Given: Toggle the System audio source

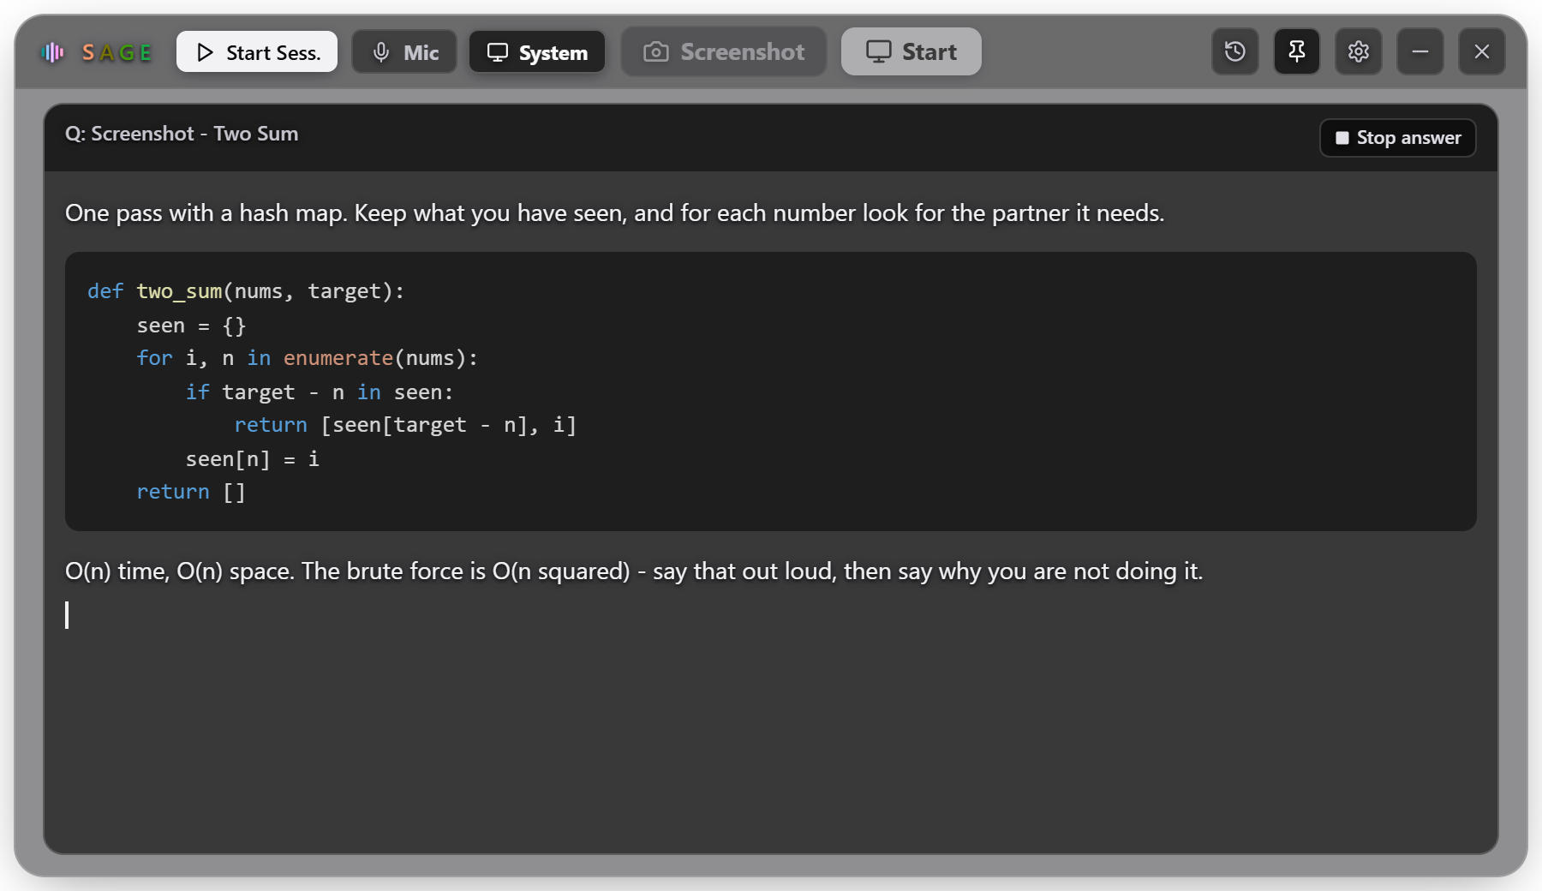Looking at the screenshot, I should tap(537, 52).
